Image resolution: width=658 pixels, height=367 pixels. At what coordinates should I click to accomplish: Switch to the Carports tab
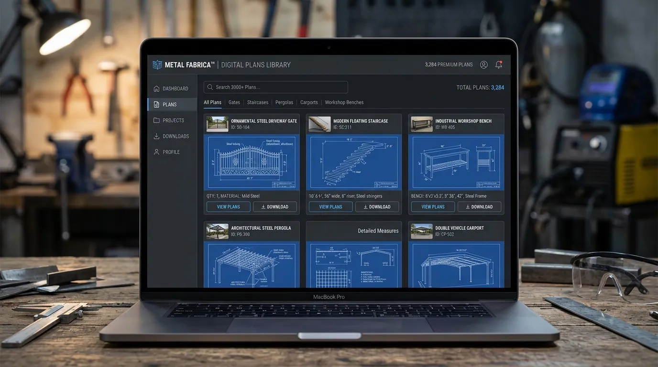pos(309,102)
